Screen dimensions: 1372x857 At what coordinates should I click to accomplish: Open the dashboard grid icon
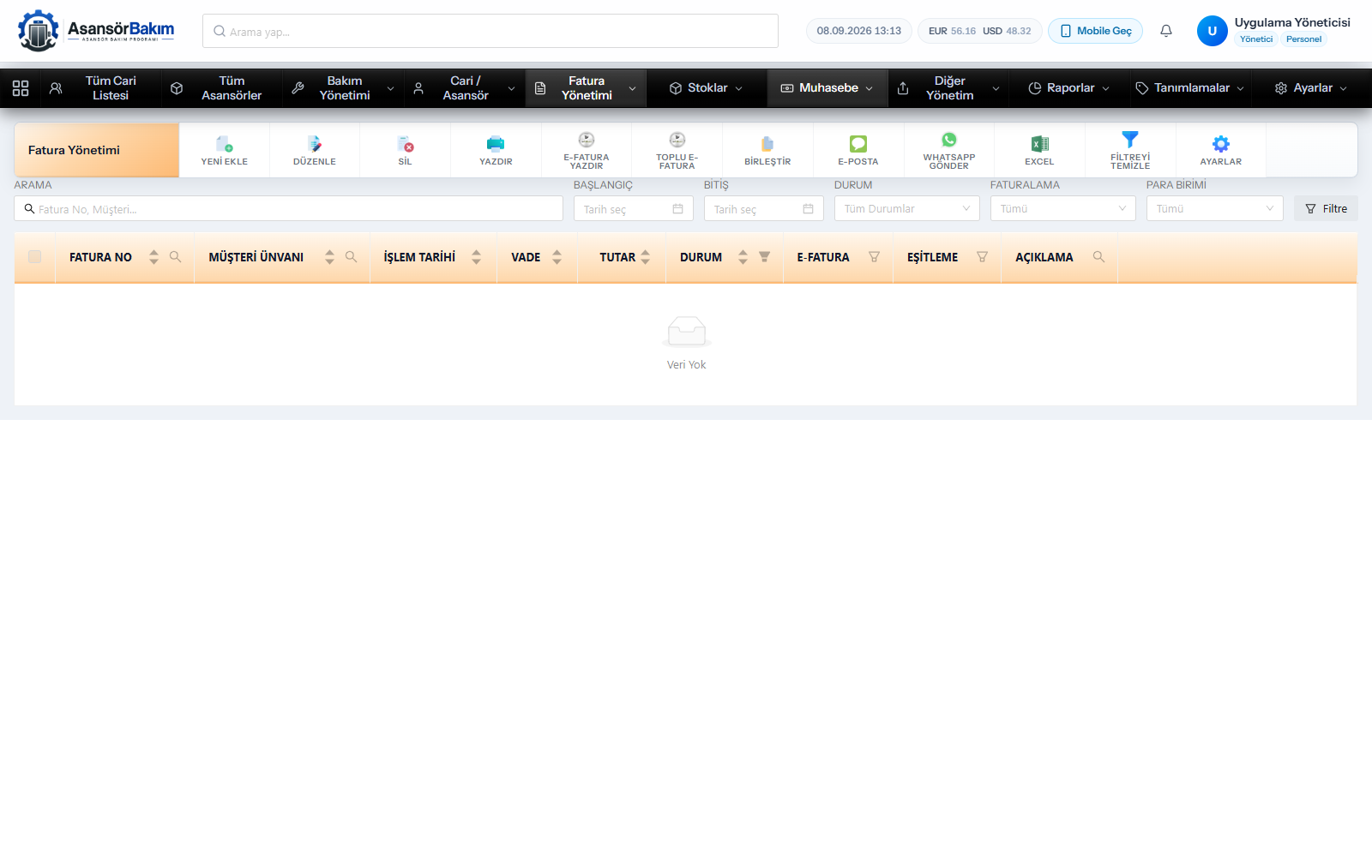click(x=21, y=88)
